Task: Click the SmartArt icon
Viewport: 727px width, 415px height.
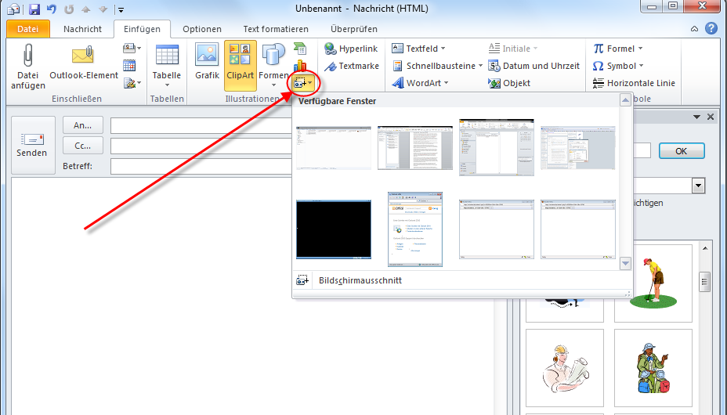Action: 300,48
